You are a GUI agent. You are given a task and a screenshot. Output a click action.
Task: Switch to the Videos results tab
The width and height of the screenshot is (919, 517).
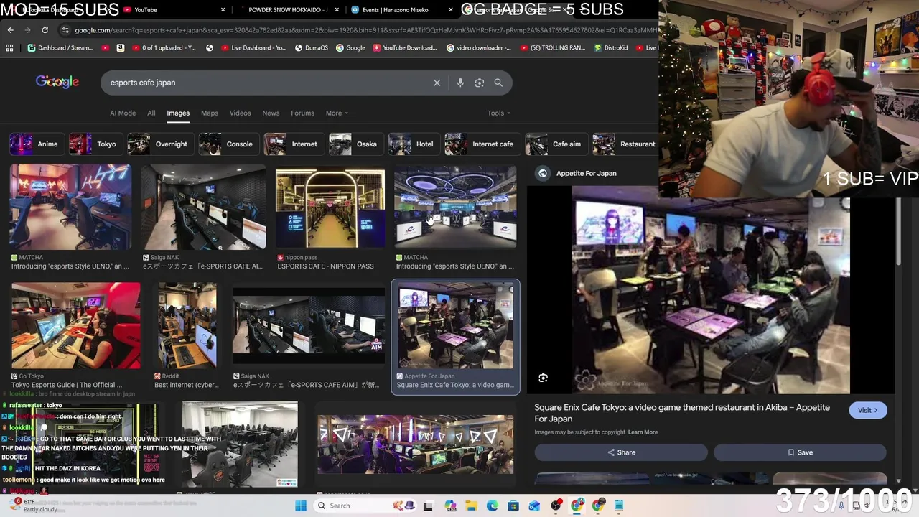tap(240, 113)
